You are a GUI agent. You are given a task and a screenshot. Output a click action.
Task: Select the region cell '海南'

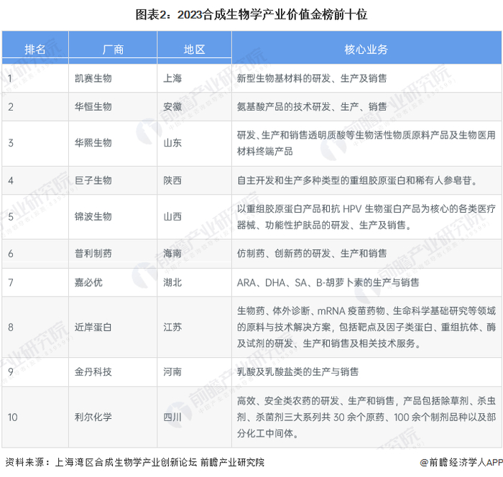coord(172,254)
